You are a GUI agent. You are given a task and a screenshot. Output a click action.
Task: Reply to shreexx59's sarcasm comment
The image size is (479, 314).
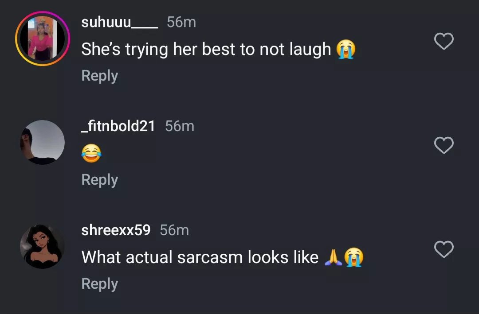pos(99,284)
